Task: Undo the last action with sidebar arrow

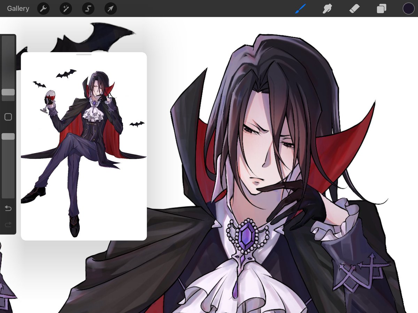Action: pos(8,208)
